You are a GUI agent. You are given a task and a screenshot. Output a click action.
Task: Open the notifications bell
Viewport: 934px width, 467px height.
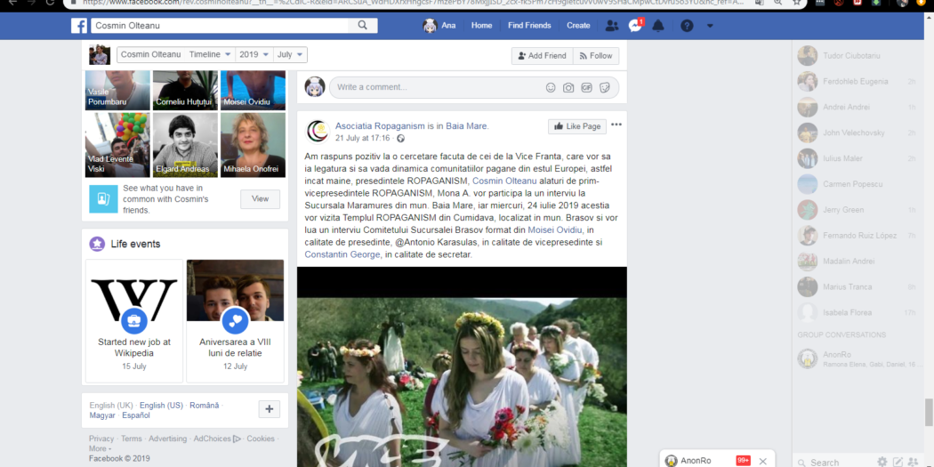(658, 26)
